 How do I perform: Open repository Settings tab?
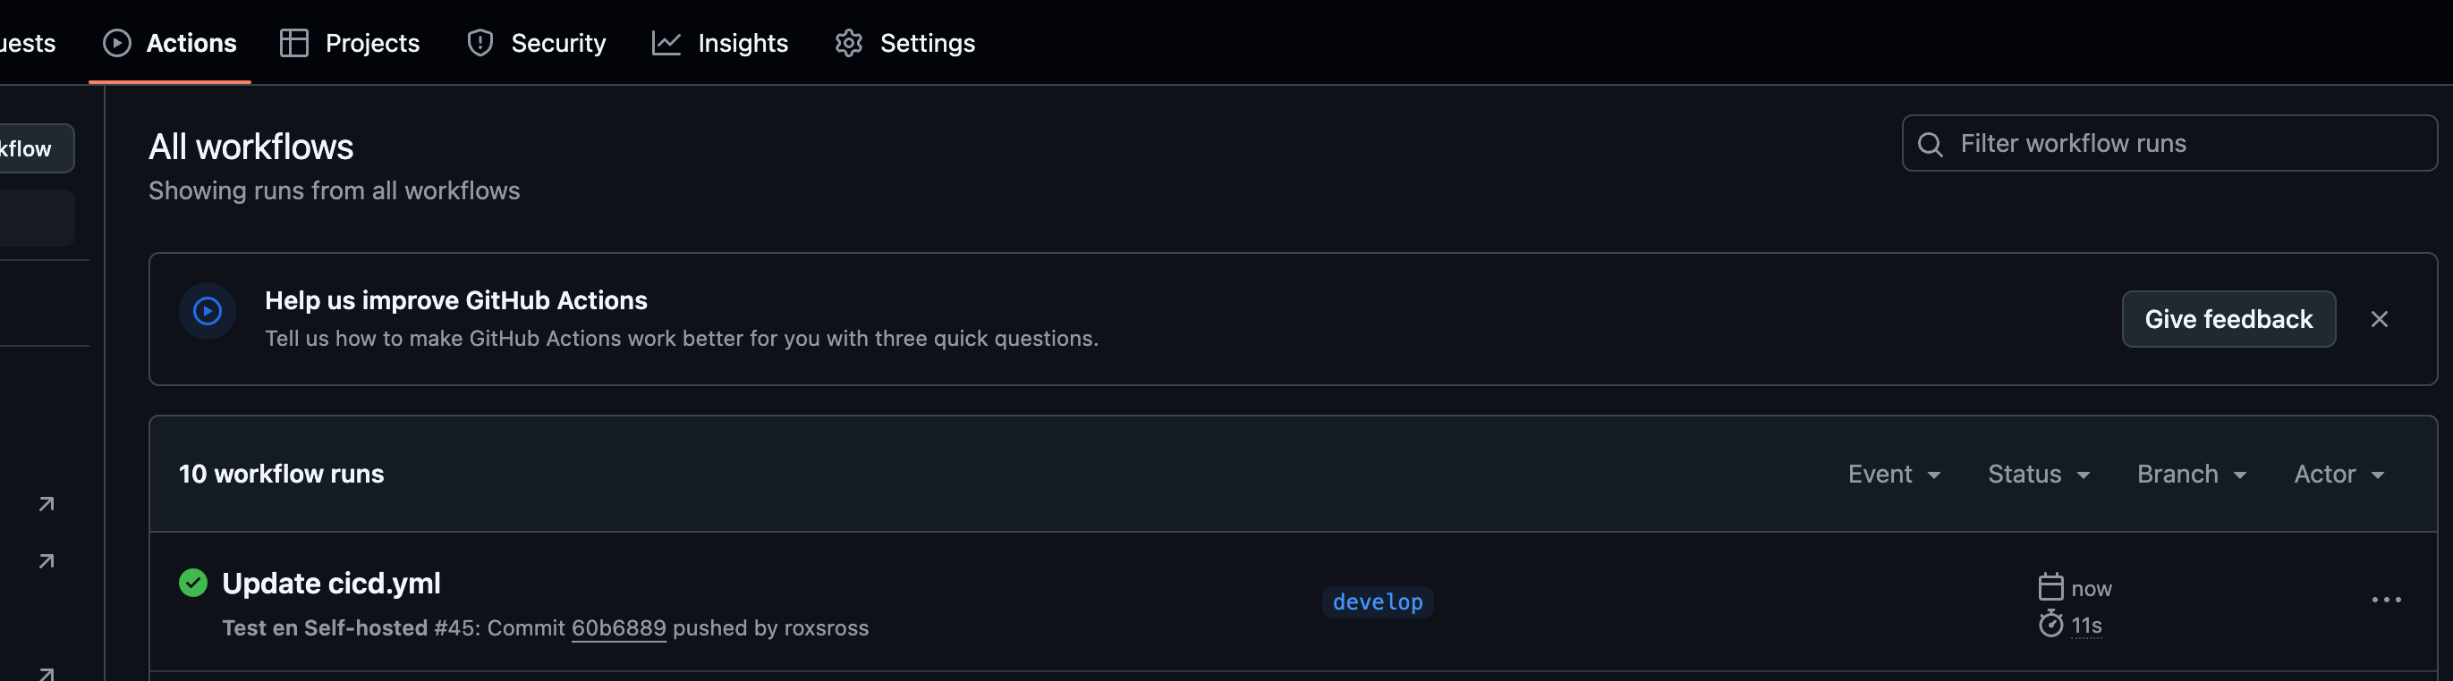tap(904, 43)
